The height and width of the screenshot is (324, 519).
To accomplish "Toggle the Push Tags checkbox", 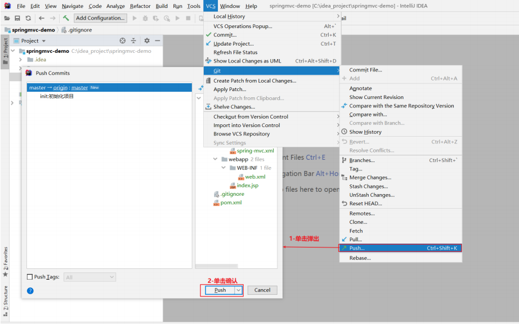I will [30, 277].
